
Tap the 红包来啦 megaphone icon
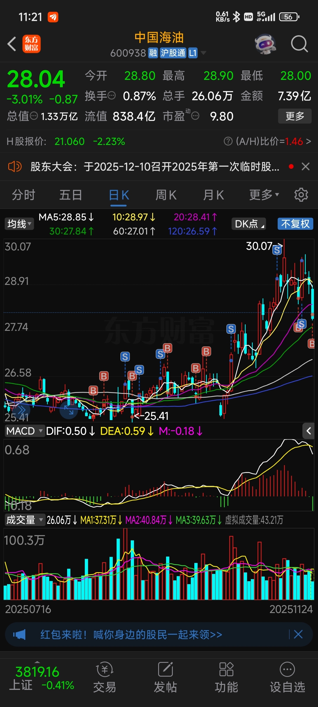point(19,634)
